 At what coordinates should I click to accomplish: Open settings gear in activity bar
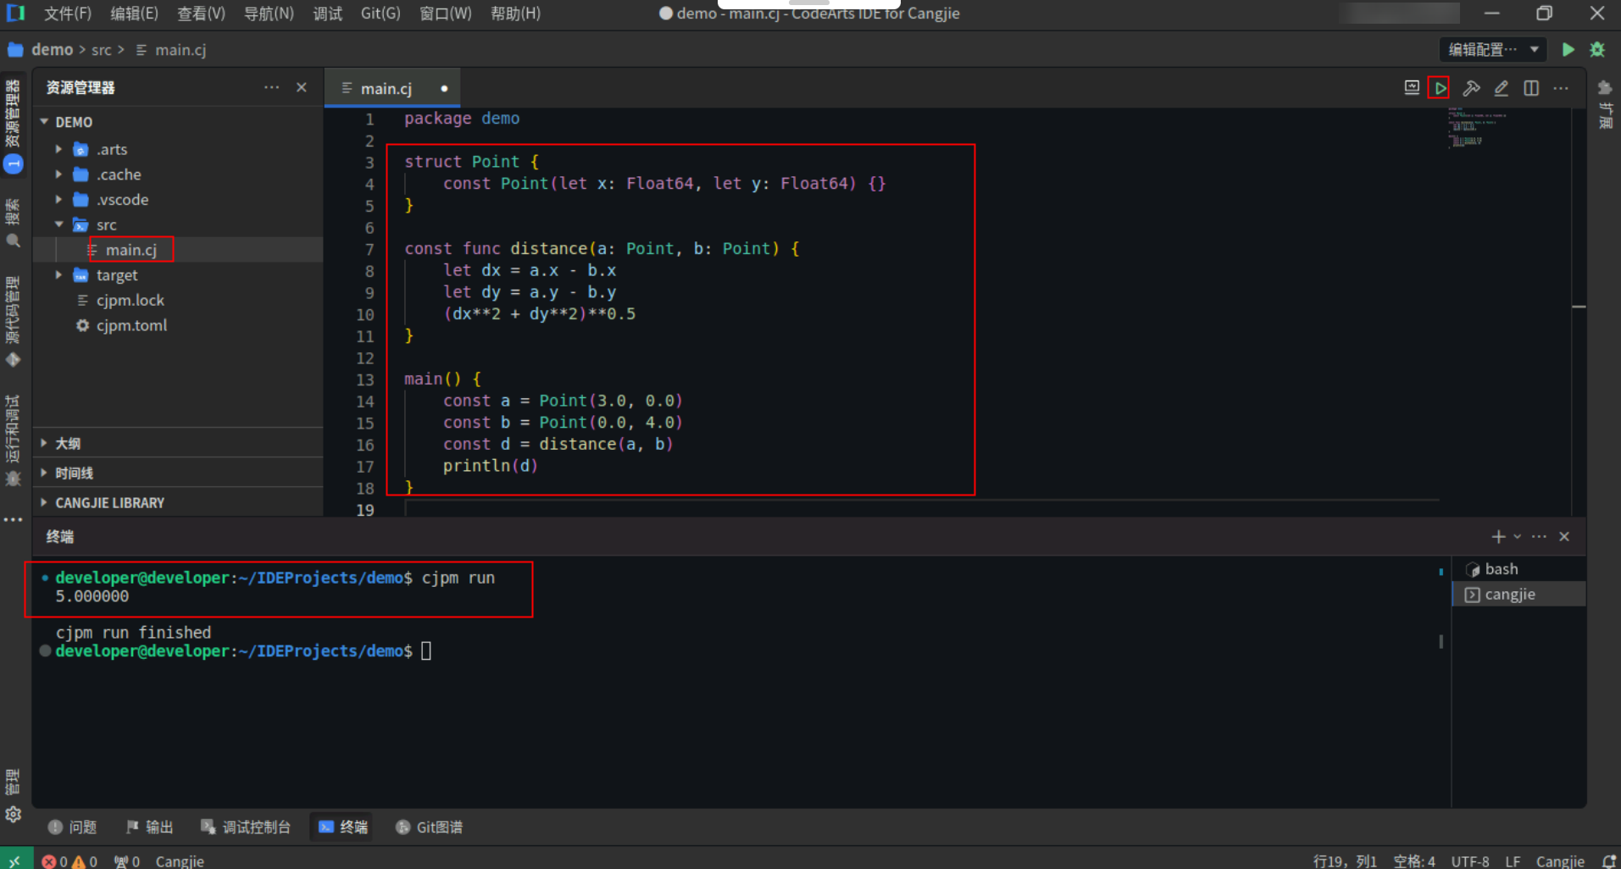(13, 815)
